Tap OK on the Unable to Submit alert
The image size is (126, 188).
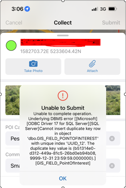(63, 178)
